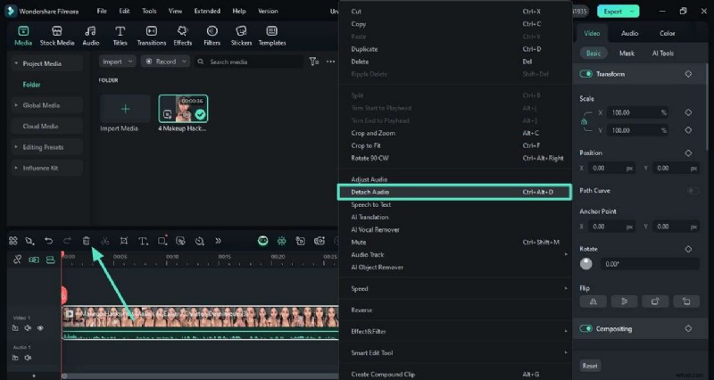
Task: Disable the Compositing toggle
Action: 586,328
